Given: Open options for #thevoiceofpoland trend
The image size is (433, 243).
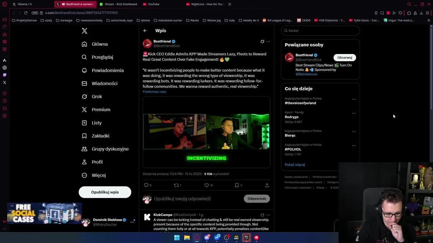Looking at the screenshot, I should point(354,99).
